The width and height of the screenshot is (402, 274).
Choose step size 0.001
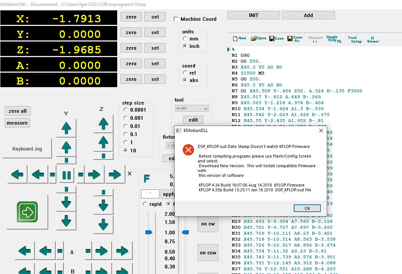125,118
